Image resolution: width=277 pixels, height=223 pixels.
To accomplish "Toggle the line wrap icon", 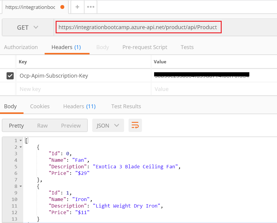I will point(135,125).
